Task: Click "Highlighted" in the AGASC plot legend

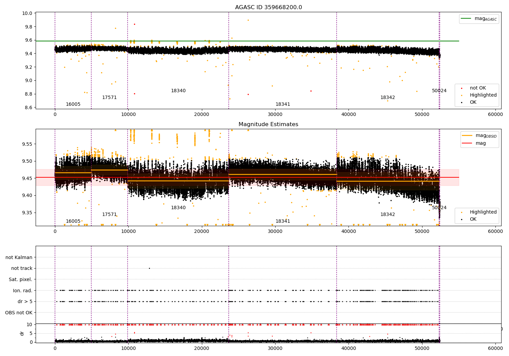Action: point(483,95)
